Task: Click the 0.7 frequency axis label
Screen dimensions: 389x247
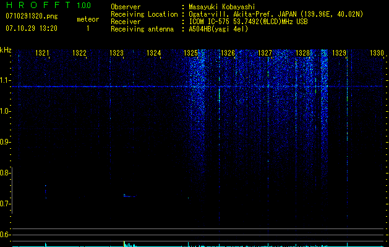Action: [5, 204]
